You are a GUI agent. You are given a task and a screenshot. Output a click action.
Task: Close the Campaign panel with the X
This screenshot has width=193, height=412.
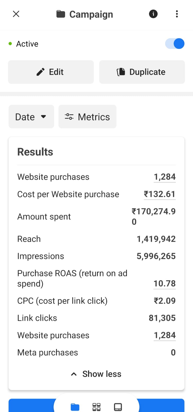click(x=16, y=14)
